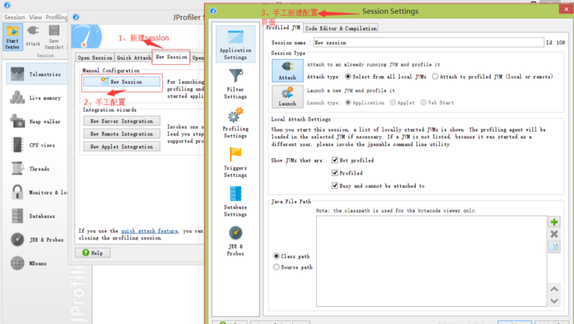
Task: Move path entry down with arrow
Action: click(554, 301)
